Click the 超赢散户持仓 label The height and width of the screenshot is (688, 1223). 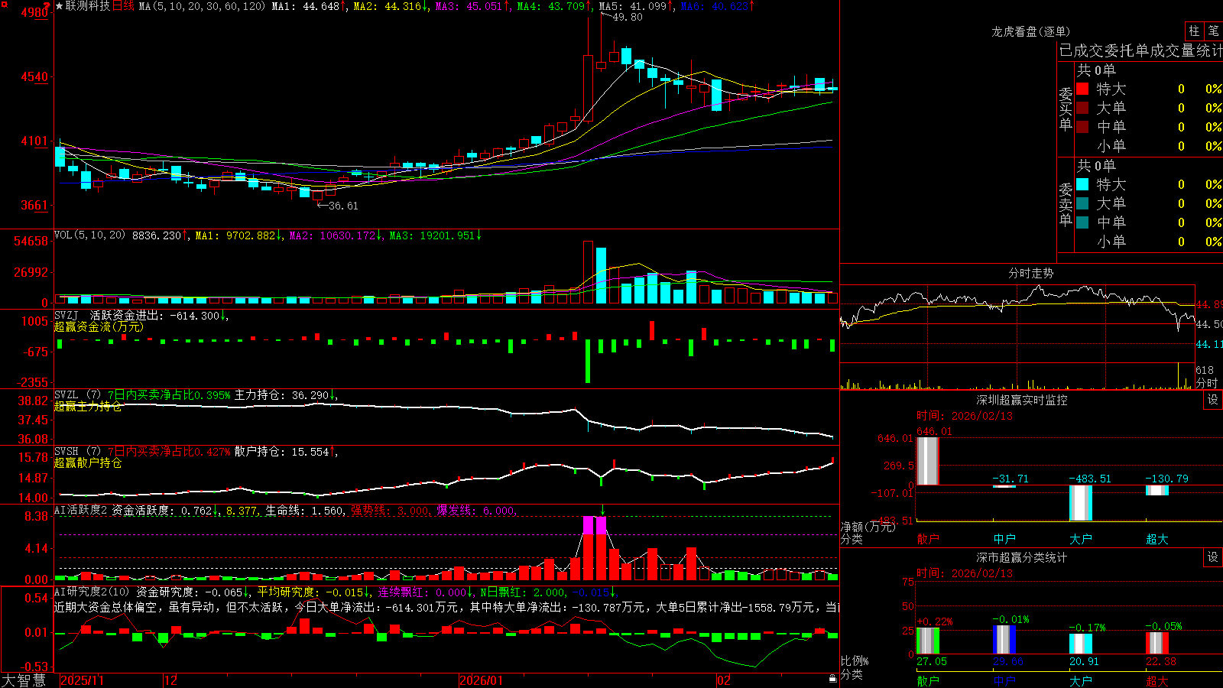[88, 462]
